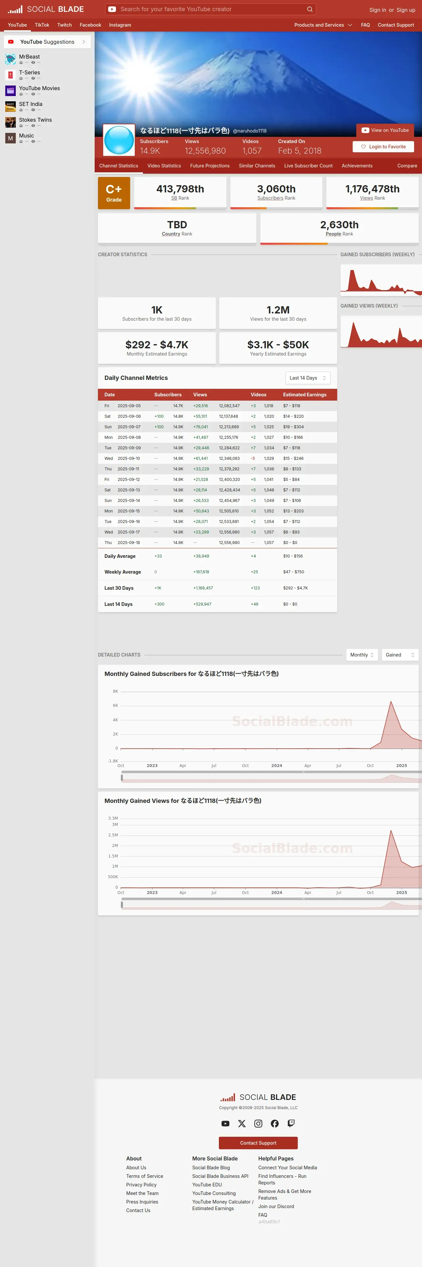The image size is (422, 1267).
Task: Click the creator search input field
Action: 211,9
